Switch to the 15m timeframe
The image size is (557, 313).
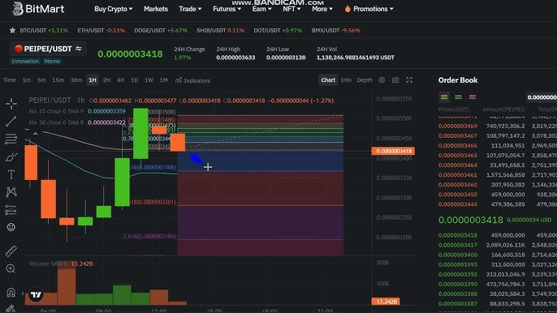pyautogui.click(x=58, y=80)
